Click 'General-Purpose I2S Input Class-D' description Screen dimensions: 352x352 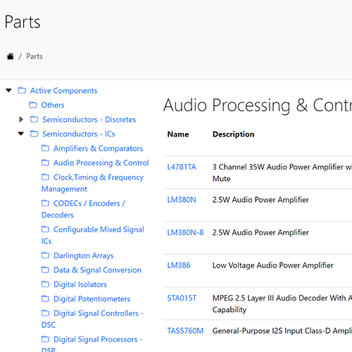tap(282, 331)
